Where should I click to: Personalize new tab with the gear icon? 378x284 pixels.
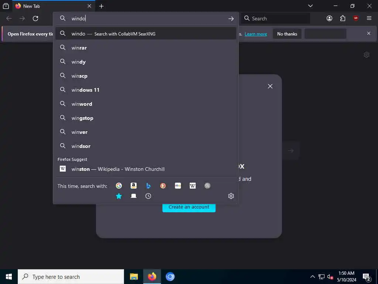tap(367, 55)
